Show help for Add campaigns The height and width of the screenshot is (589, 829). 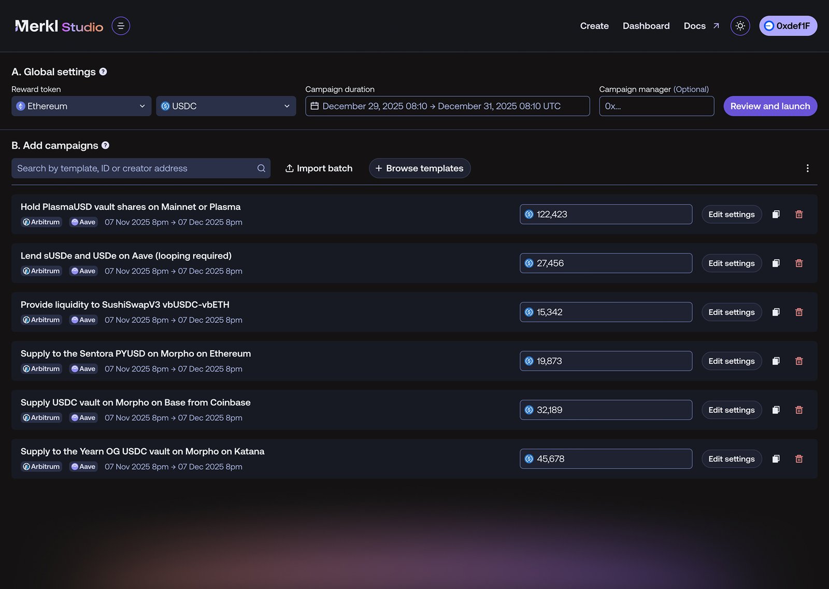point(105,146)
